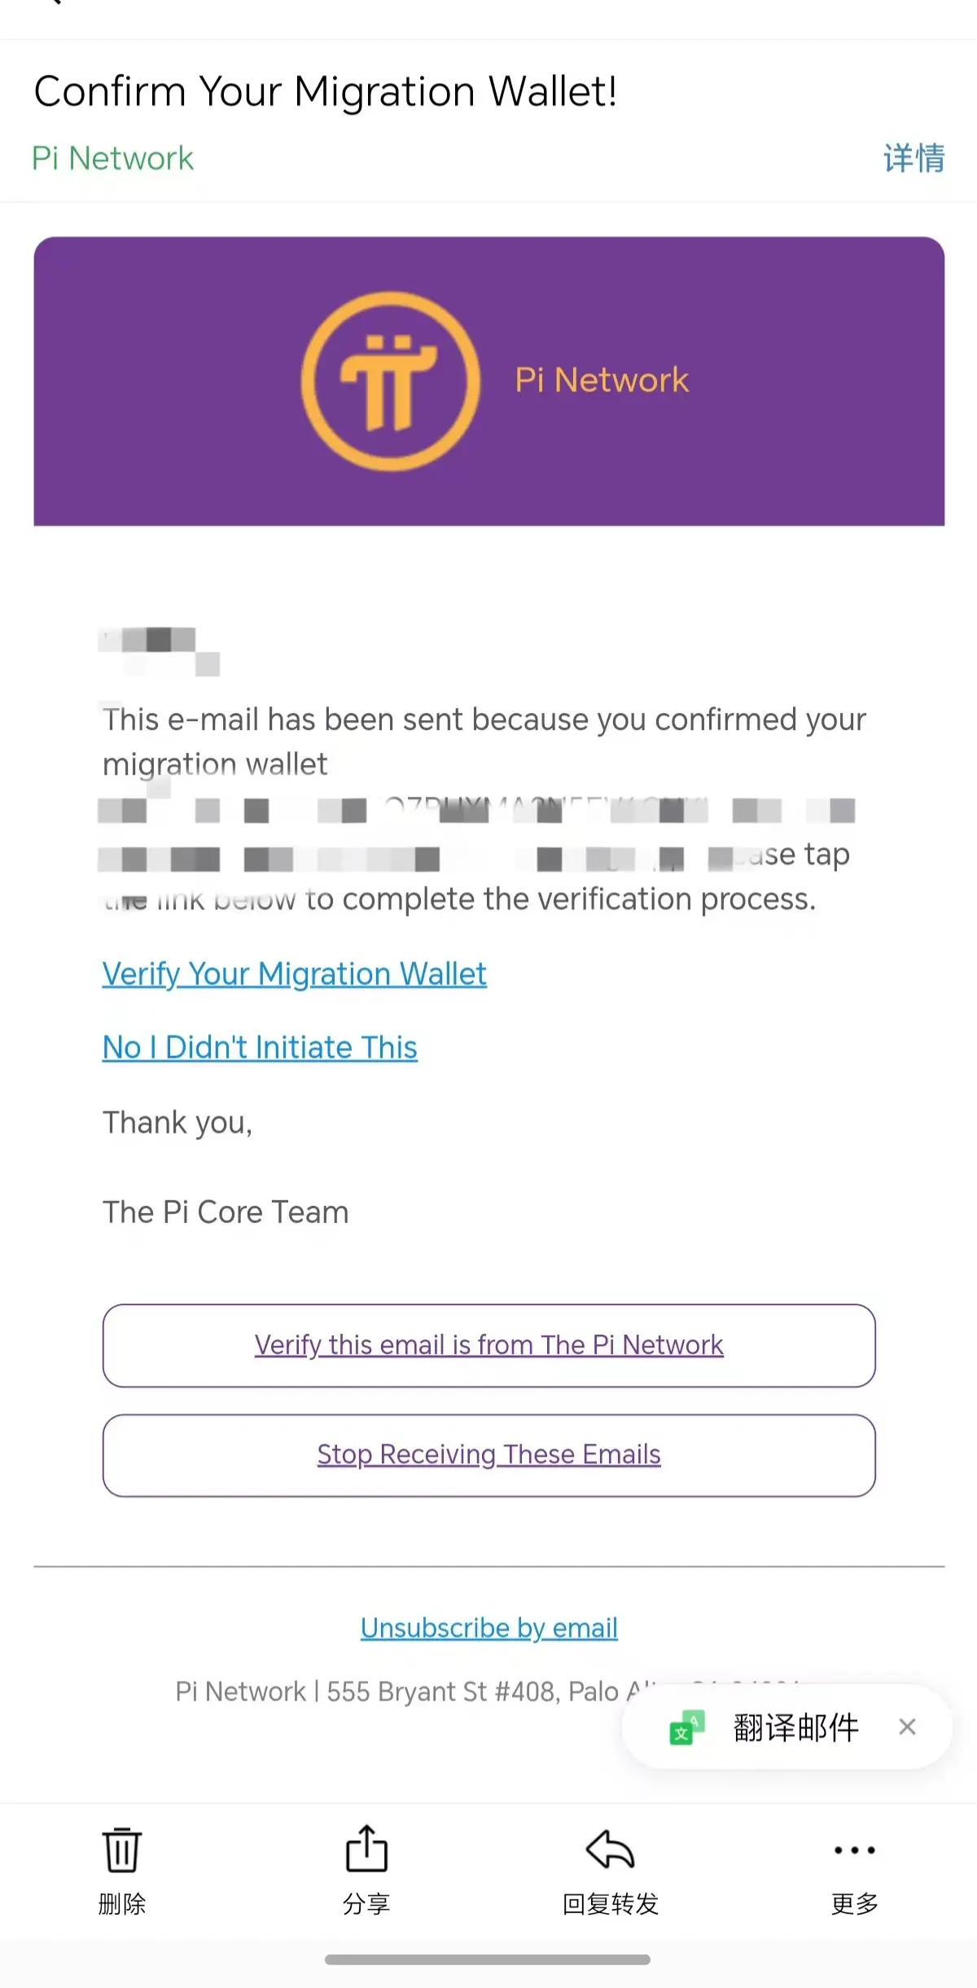The image size is (977, 1988).
Task: Tap the 分享 share label
Action: [x=366, y=1904]
